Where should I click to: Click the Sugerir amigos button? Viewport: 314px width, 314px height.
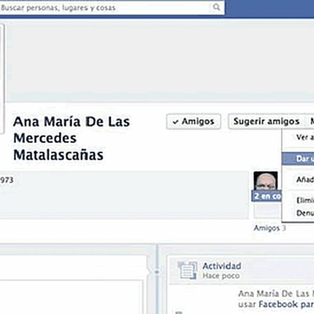pyautogui.click(x=267, y=121)
